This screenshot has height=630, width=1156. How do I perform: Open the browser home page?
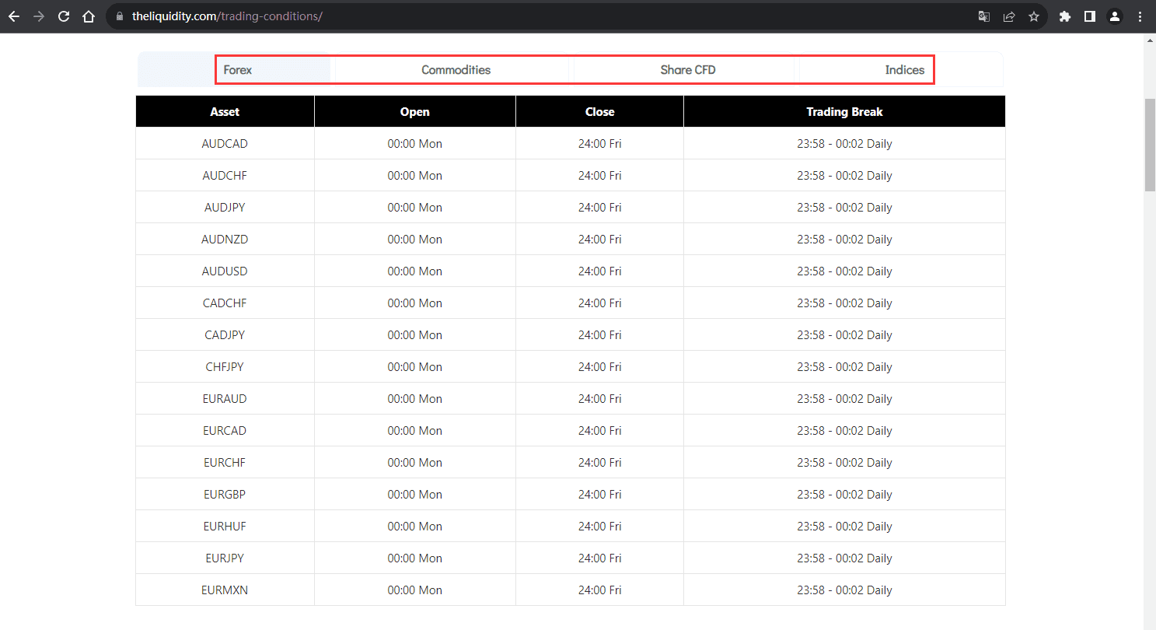coord(89,16)
